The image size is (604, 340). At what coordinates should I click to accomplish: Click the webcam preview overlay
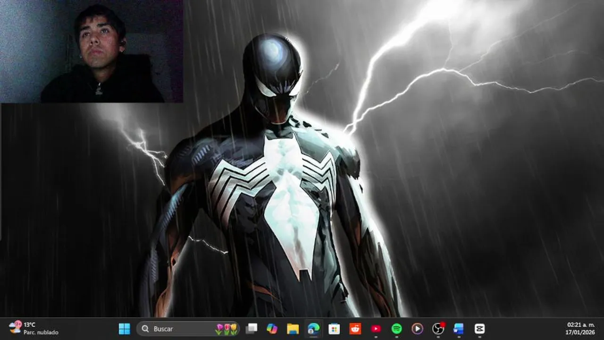pyautogui.click(x=92, y=51)
